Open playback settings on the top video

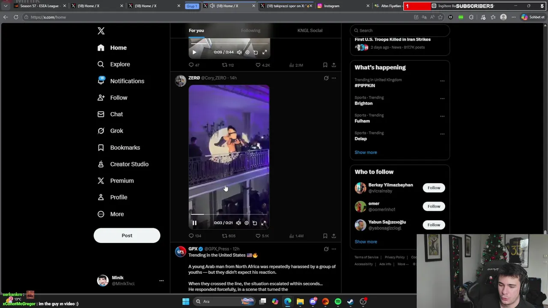pos(247,52)
